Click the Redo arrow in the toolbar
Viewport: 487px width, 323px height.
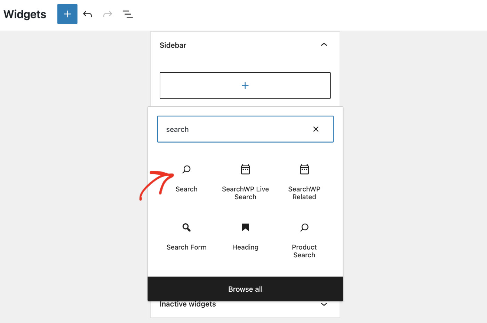coord(107,14)
